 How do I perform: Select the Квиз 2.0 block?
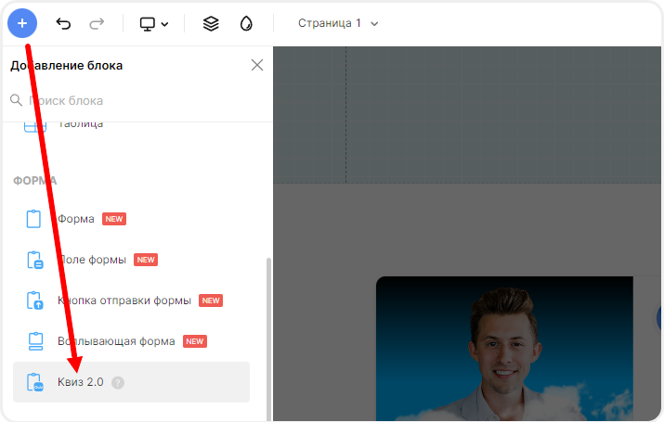(80, 382)
